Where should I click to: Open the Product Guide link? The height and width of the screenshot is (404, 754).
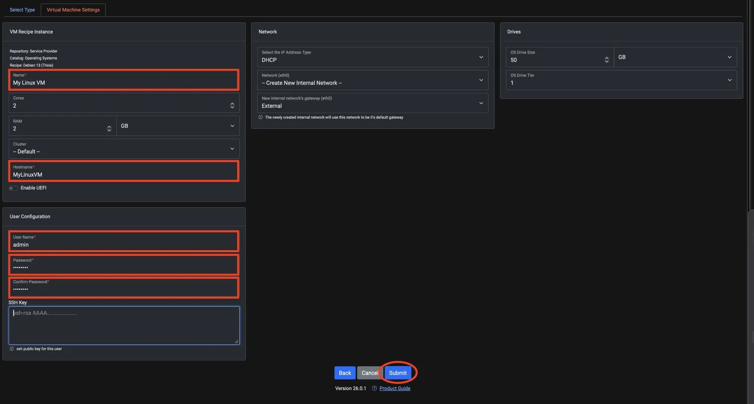[x=395, y=388]
